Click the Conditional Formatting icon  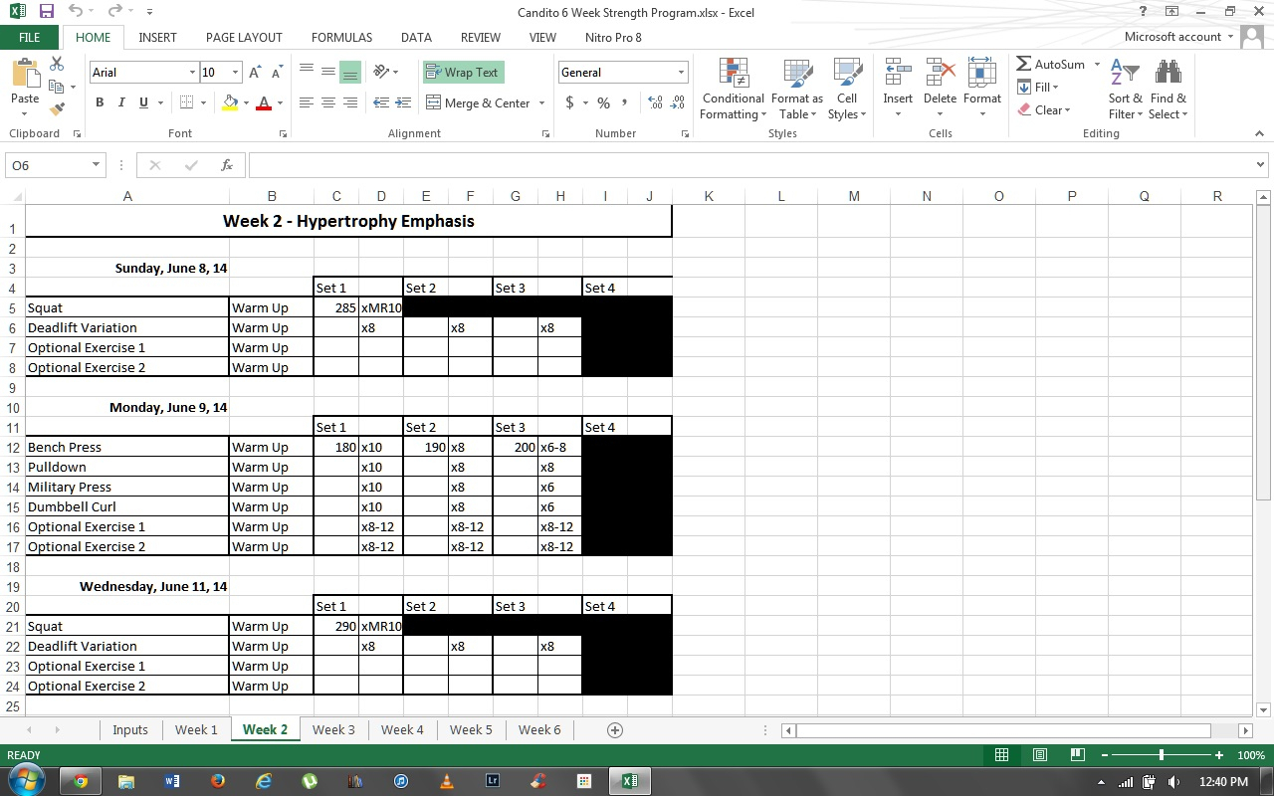click(x=733, y=75)
